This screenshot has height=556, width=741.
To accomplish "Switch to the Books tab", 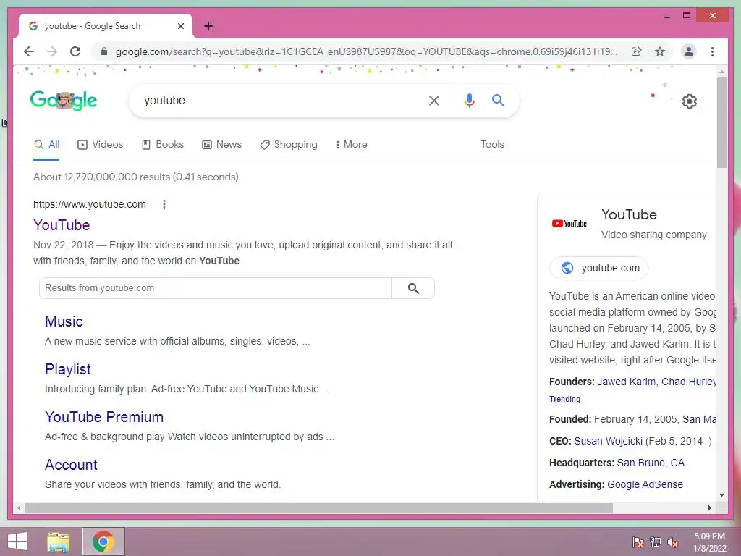I will click(x=163, y=145).
